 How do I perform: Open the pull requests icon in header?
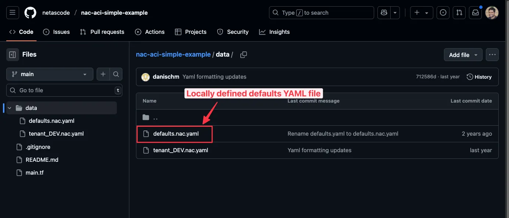pos(459,12)
